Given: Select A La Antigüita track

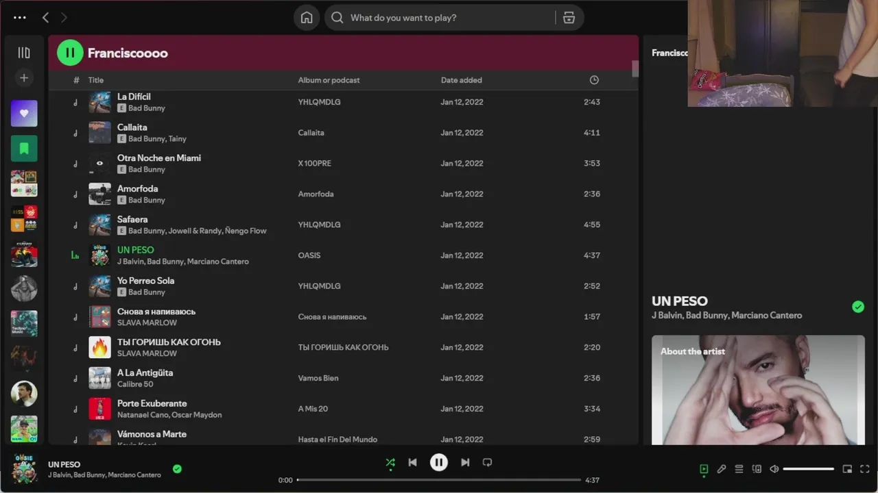Looking at the screenshot, I should (145, 373).
